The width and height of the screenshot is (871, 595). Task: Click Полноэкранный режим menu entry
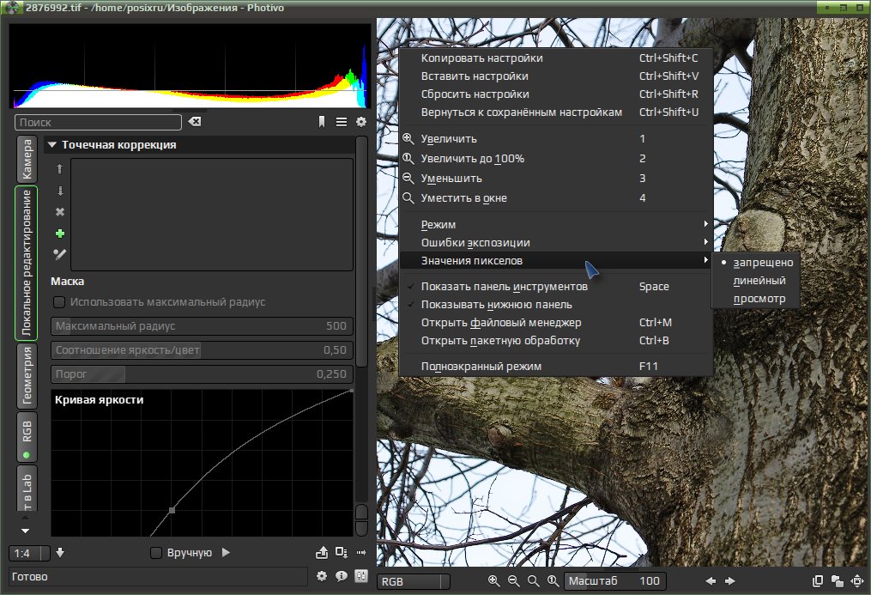coord(555,366)
